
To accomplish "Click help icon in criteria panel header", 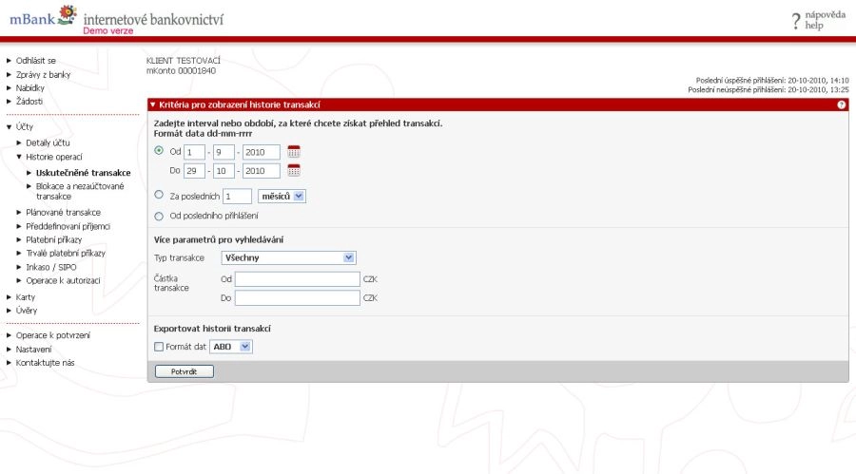I will pyautogui.click(x=842, y=104).
